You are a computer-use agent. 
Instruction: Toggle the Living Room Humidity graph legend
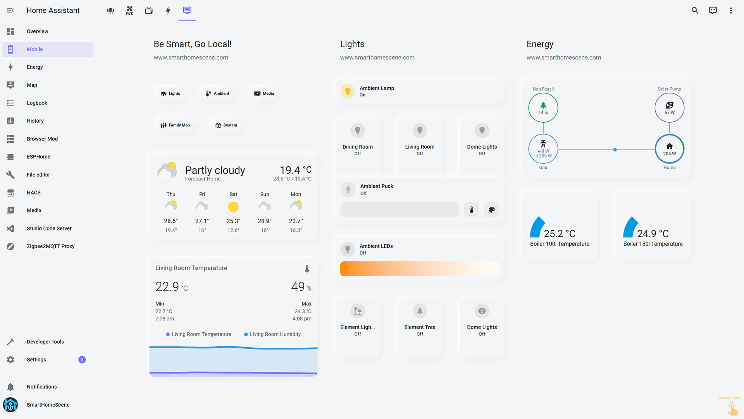[272, 334]
